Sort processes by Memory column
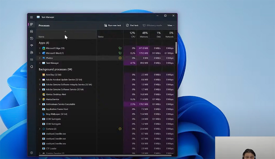275x159 pixels. pyautogui.click(x=143, y=34)
